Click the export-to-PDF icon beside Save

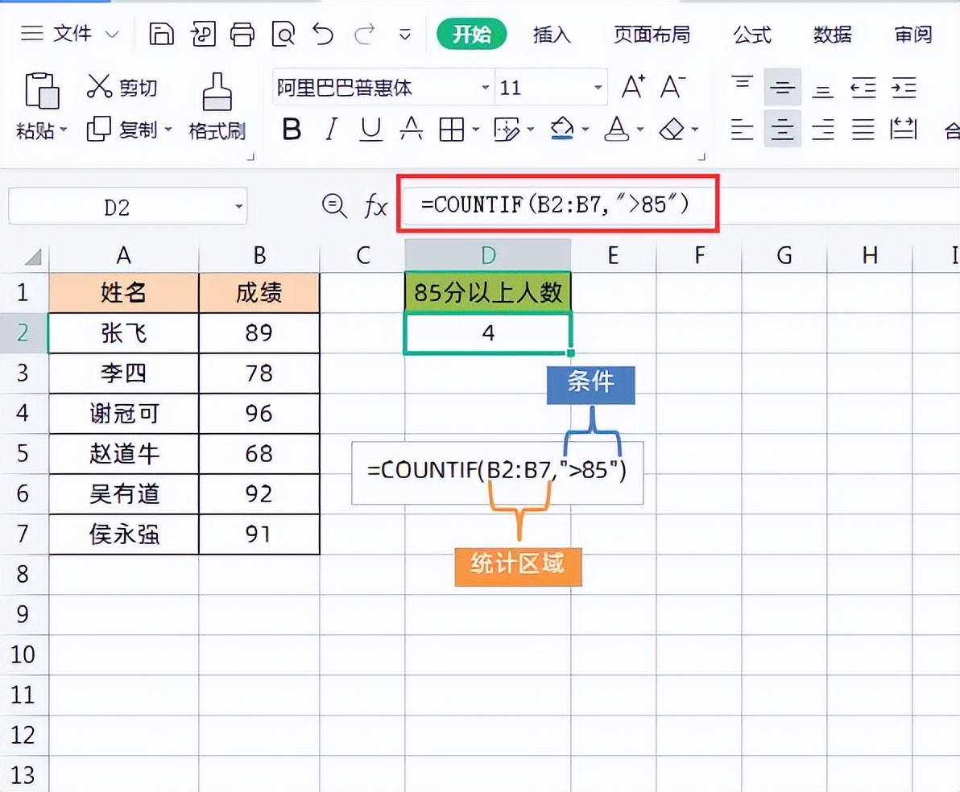tap(203, 35)
